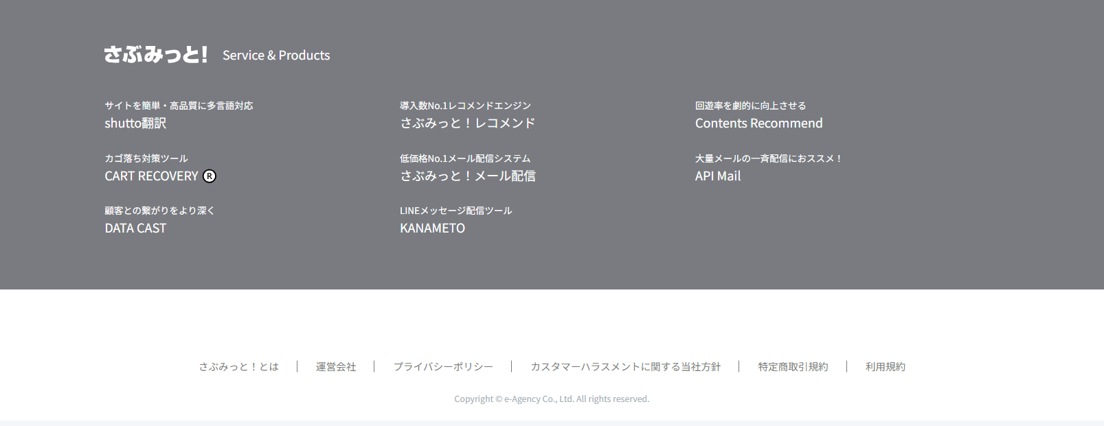Select the さぶみっと！メール配信 link
The width and height of the screenshot is (1104, 426).
click(467, 176)
